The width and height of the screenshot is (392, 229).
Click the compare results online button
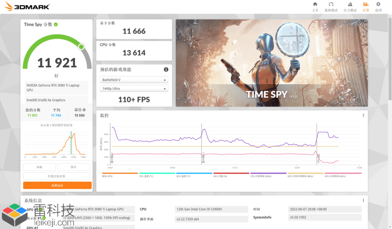pyautogui.click(x=57, y=176)
